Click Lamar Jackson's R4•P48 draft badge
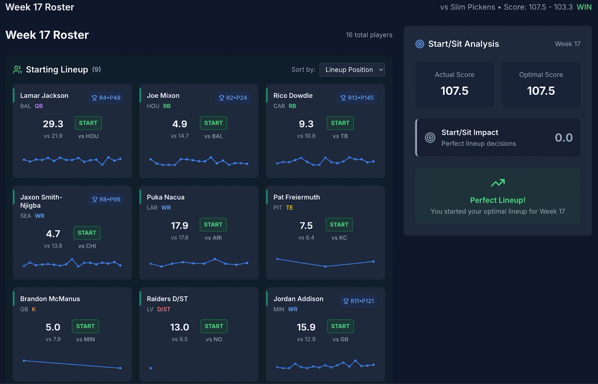The image size is (598, 384). click(106, 98)
